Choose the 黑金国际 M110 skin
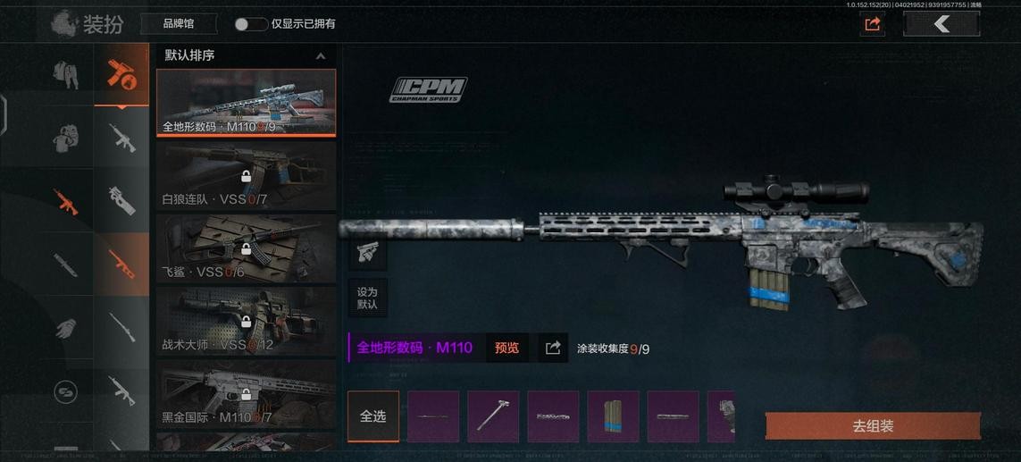 [247, 393]
